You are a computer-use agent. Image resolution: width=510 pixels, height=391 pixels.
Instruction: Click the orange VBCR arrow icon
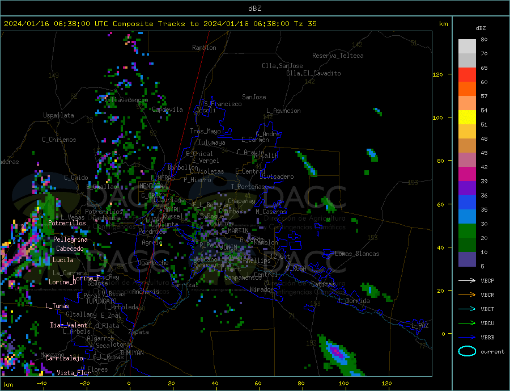(467, 295)
